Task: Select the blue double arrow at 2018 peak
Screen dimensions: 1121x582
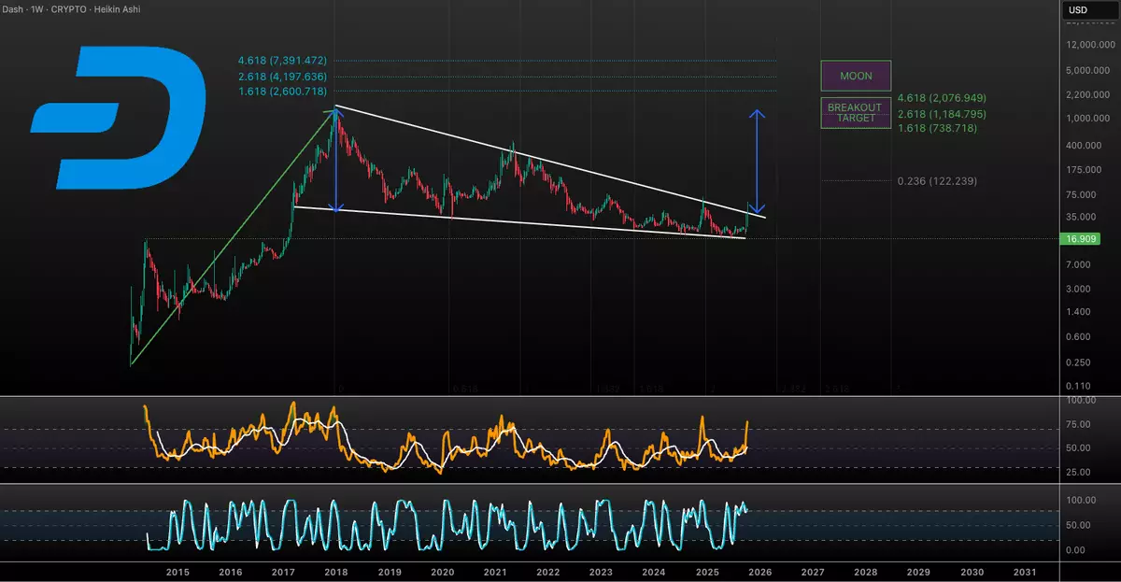Action: tap(336, 159)
